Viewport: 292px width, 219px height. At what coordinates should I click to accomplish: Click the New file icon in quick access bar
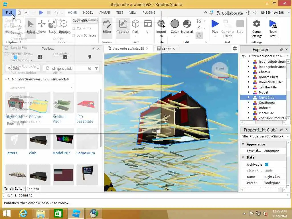[19, 13]
